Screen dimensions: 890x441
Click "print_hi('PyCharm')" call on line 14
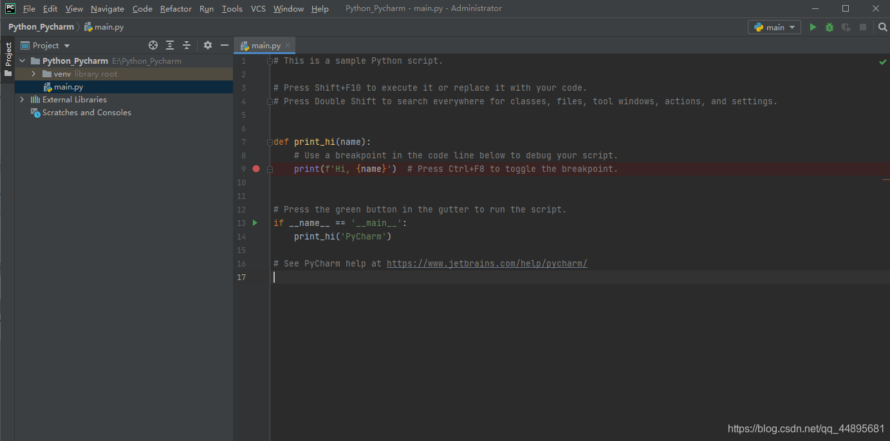pyautogui.click(x=343, y=236)
